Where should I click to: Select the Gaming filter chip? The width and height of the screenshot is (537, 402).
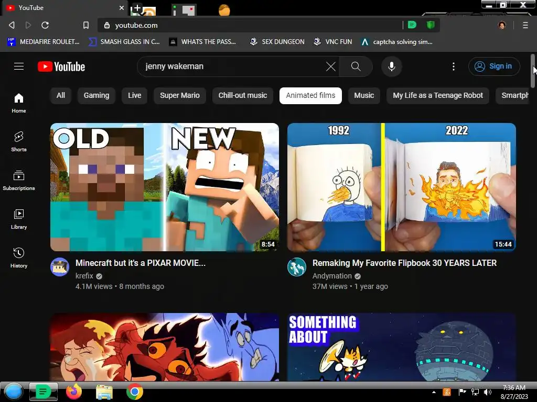[x=96, y=95]
